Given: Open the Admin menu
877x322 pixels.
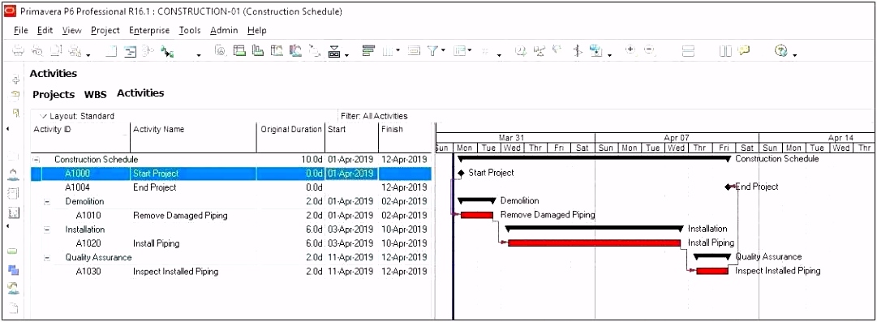Looking at the screenshot, I should (x=224, y=31).
